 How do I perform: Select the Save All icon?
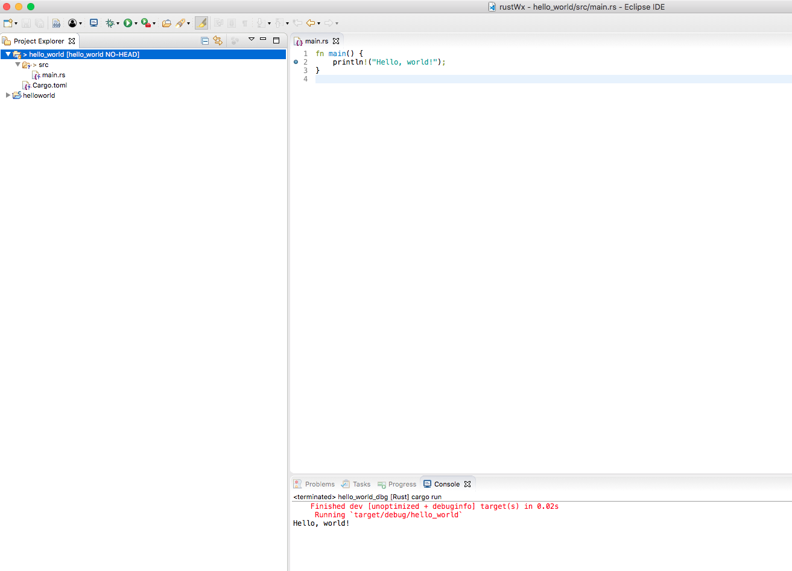pyautogui.click(x=39, y=22)
